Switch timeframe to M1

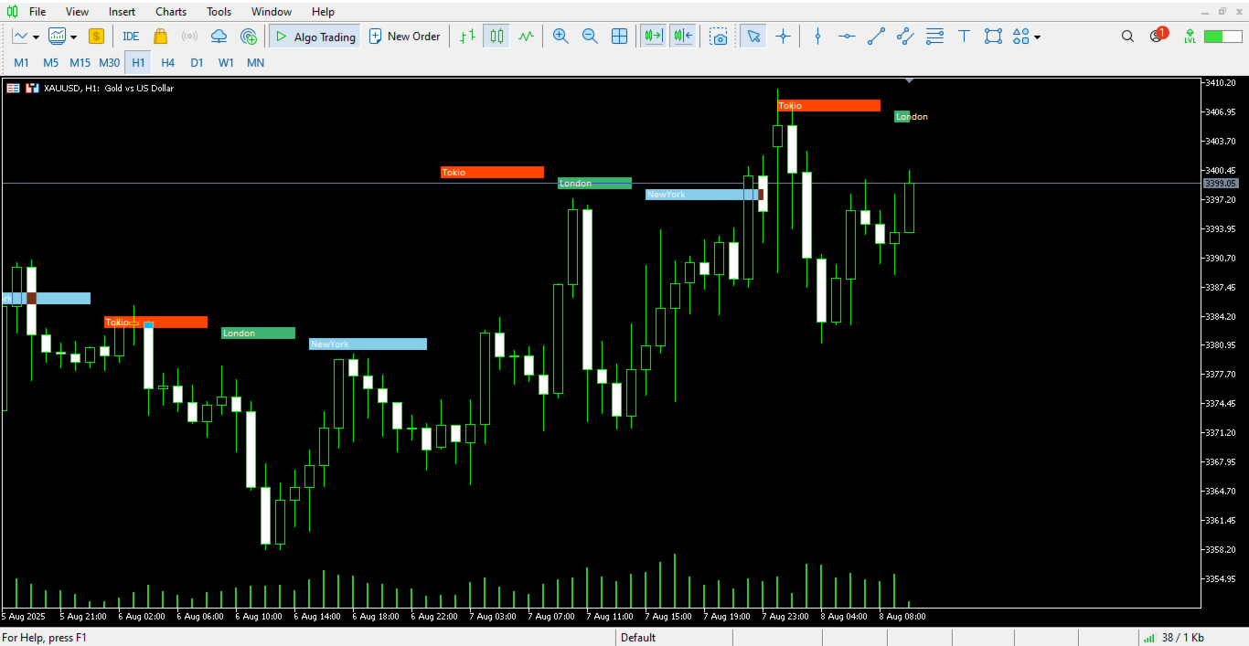click(21, 63)
